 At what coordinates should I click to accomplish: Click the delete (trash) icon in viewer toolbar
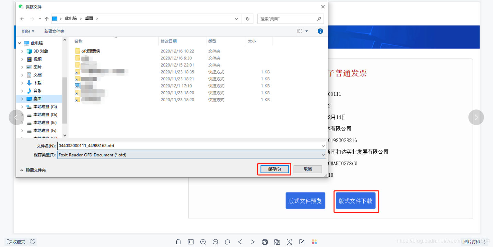178,242
